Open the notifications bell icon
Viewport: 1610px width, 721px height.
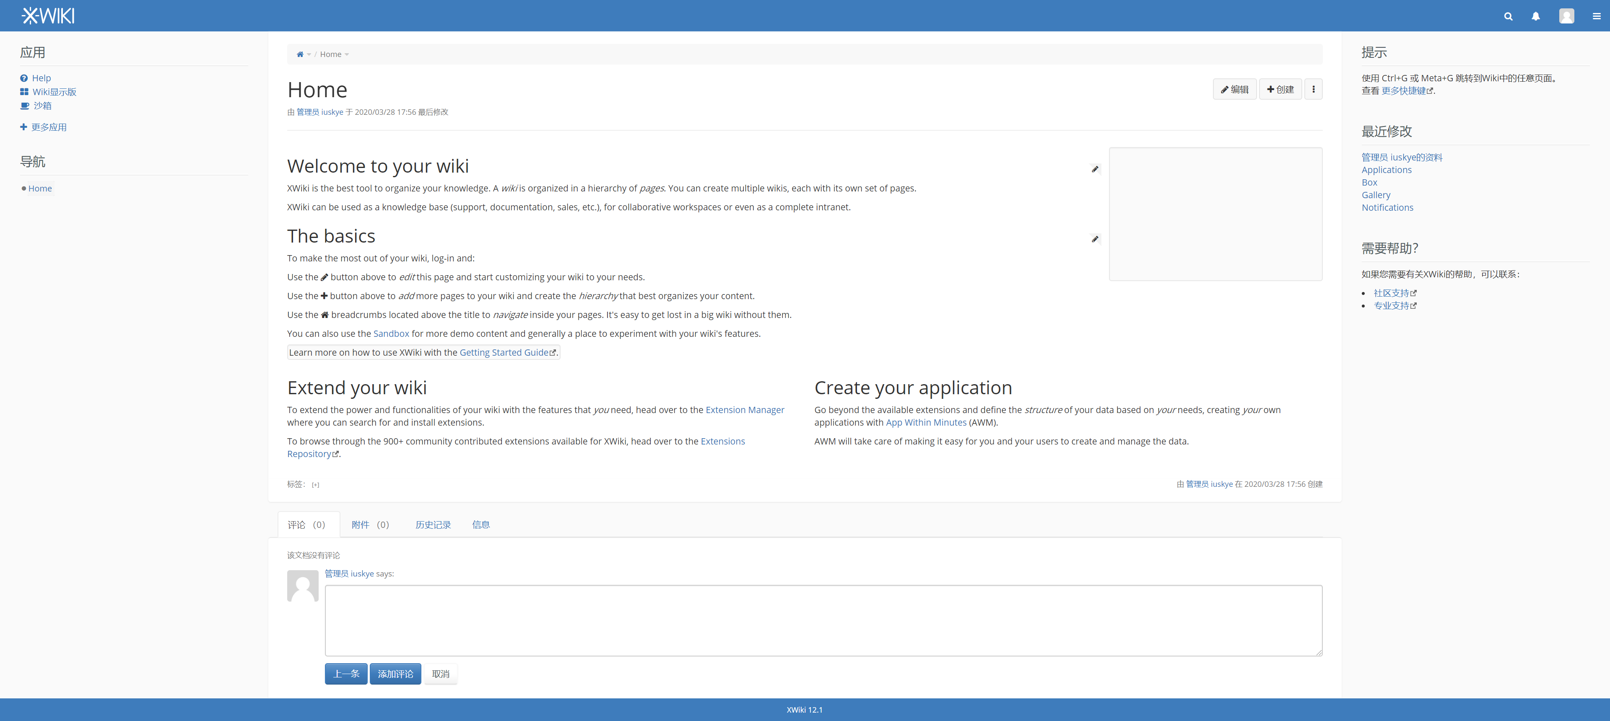point(1536,16)
